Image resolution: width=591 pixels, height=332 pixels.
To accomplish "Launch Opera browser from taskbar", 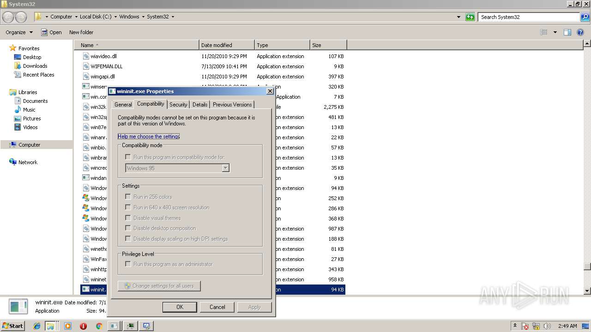I will (83, 326).
